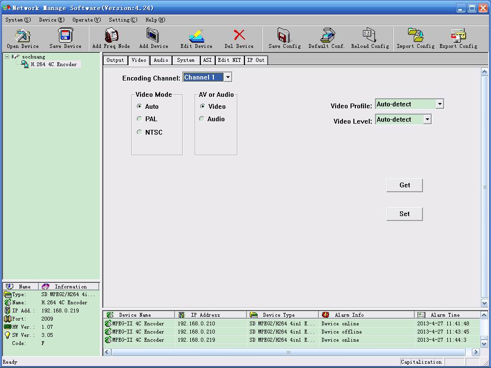
Task: Click the Reload Config toolbar icon
Action: pos(370,34)
